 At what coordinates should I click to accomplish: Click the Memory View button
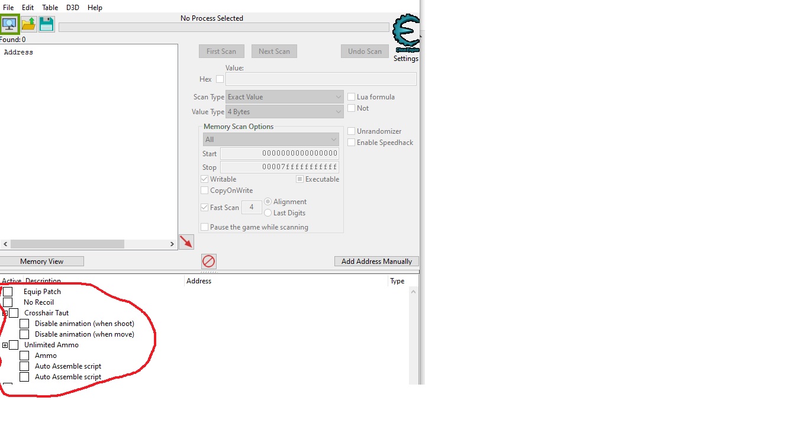click(x=41, y=262)
